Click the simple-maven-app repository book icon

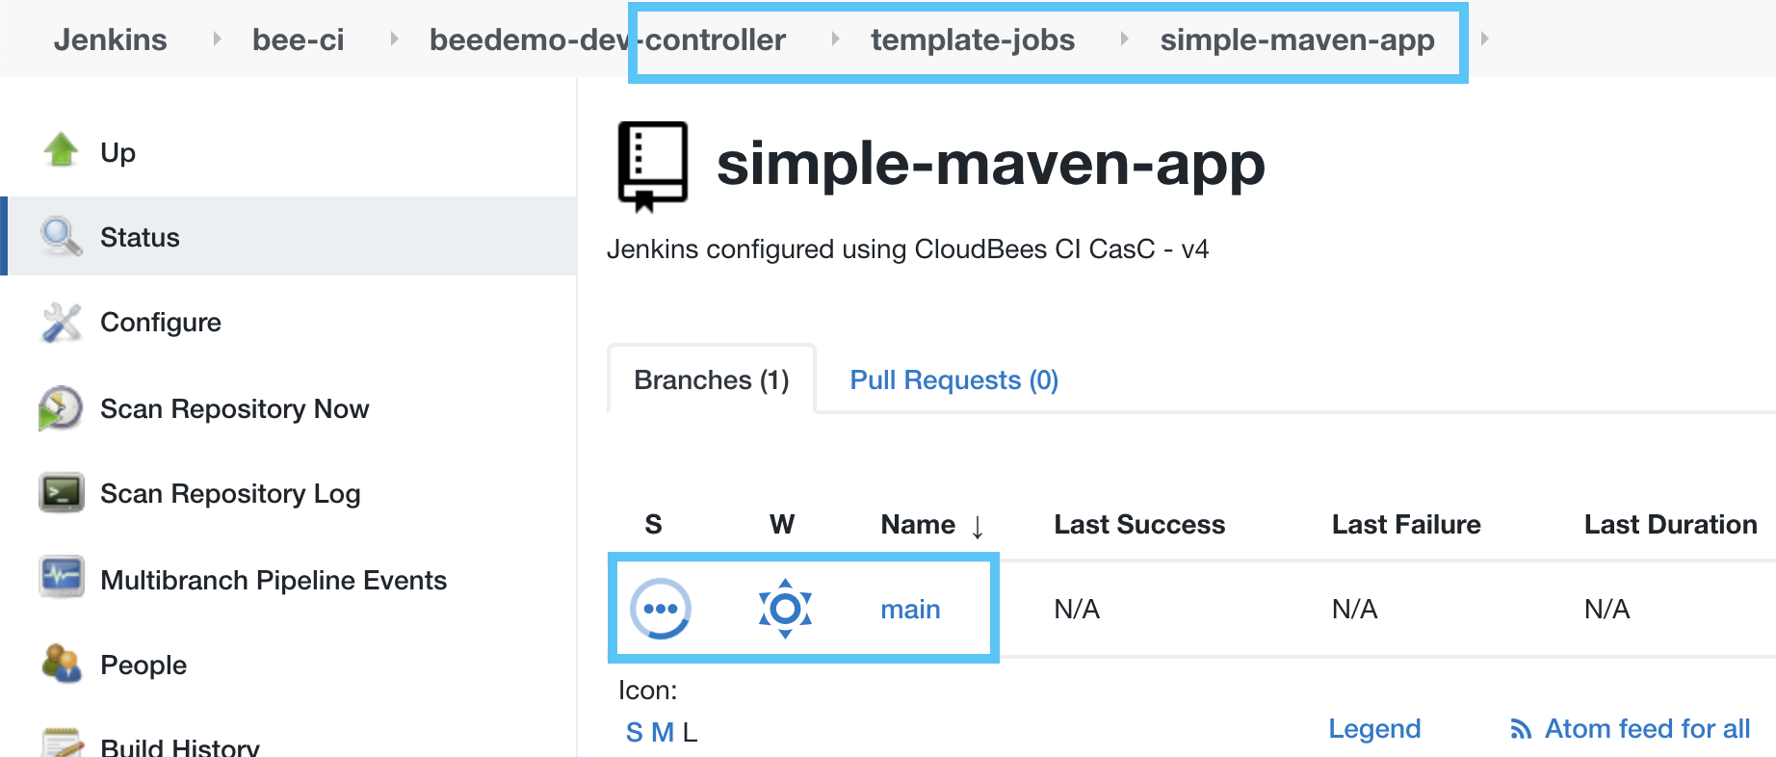click(x=653, y=166)
